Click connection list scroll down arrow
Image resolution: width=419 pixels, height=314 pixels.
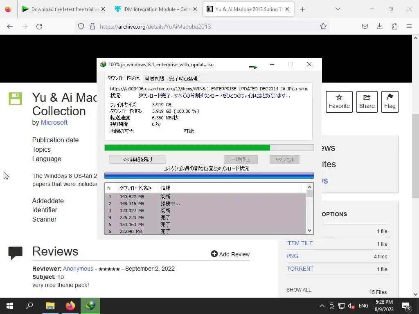(x=309, y=231)
